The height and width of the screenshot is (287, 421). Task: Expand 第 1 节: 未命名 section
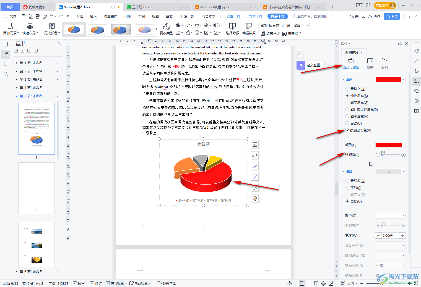click(16, 63)
